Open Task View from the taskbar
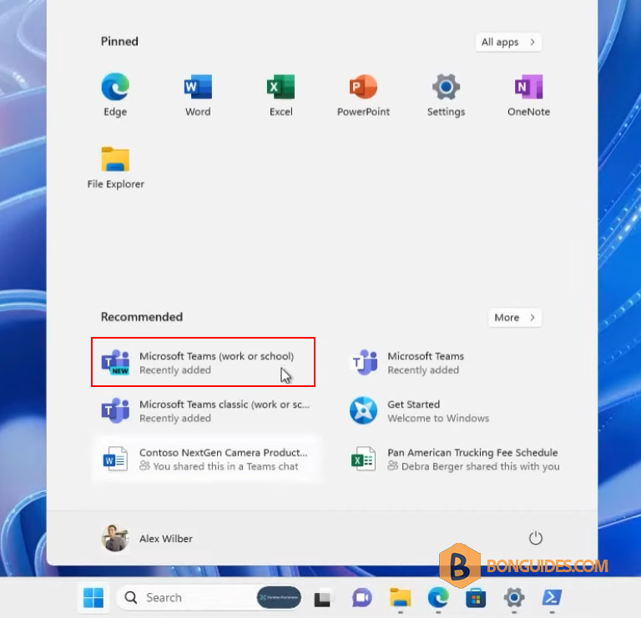 point(322,598)
